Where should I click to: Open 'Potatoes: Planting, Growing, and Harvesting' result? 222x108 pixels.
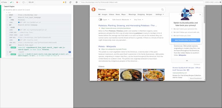(x=128, y=26)
